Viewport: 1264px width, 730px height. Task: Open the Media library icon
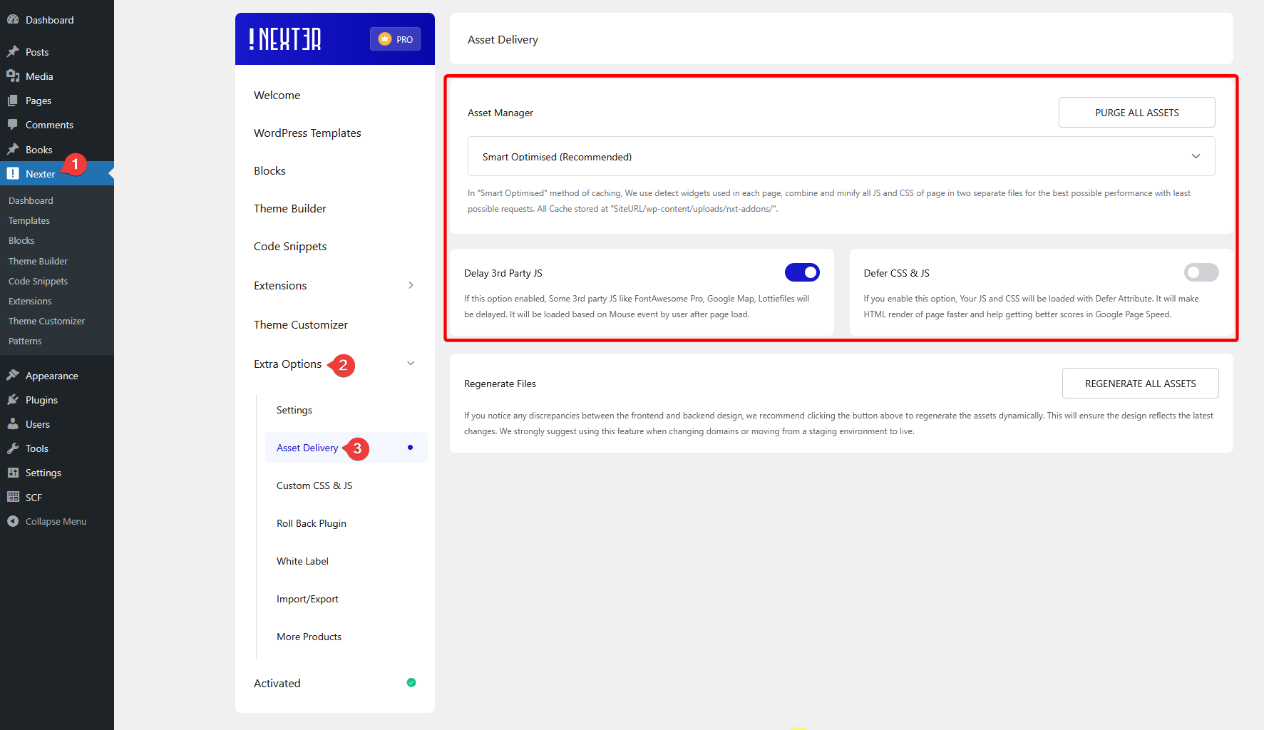(x=13, y=76)
